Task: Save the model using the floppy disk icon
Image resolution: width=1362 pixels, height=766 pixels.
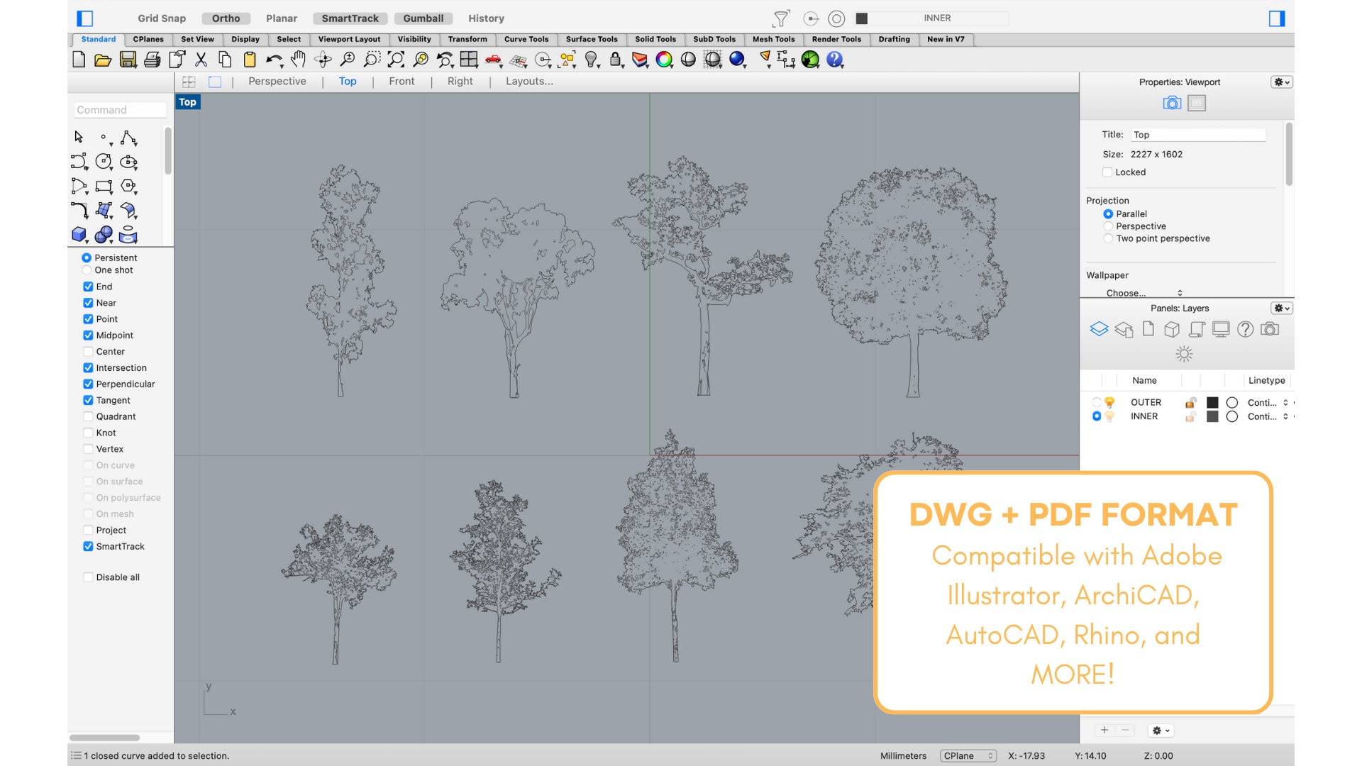Action: pos(128,60)
